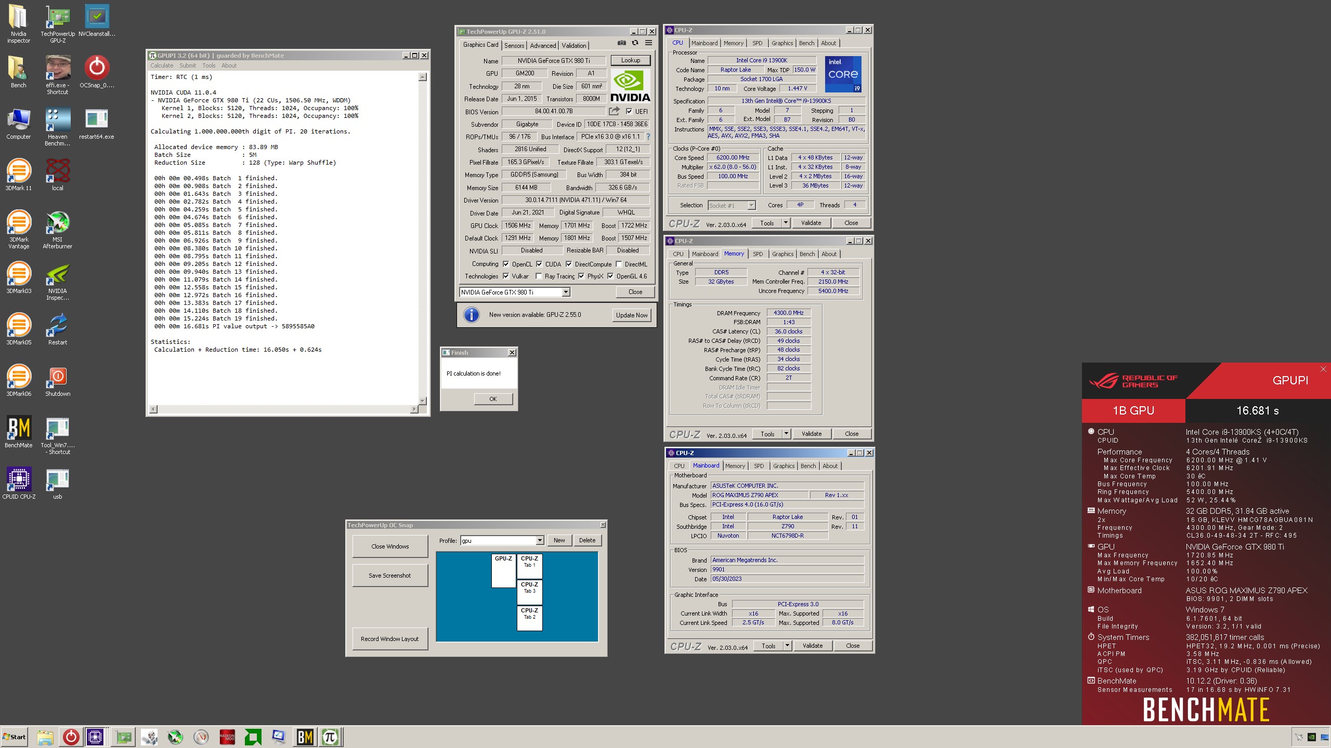Close the BenchMate GPUPI overlay with the X

pyautogui.click(x=1323, y=369)
